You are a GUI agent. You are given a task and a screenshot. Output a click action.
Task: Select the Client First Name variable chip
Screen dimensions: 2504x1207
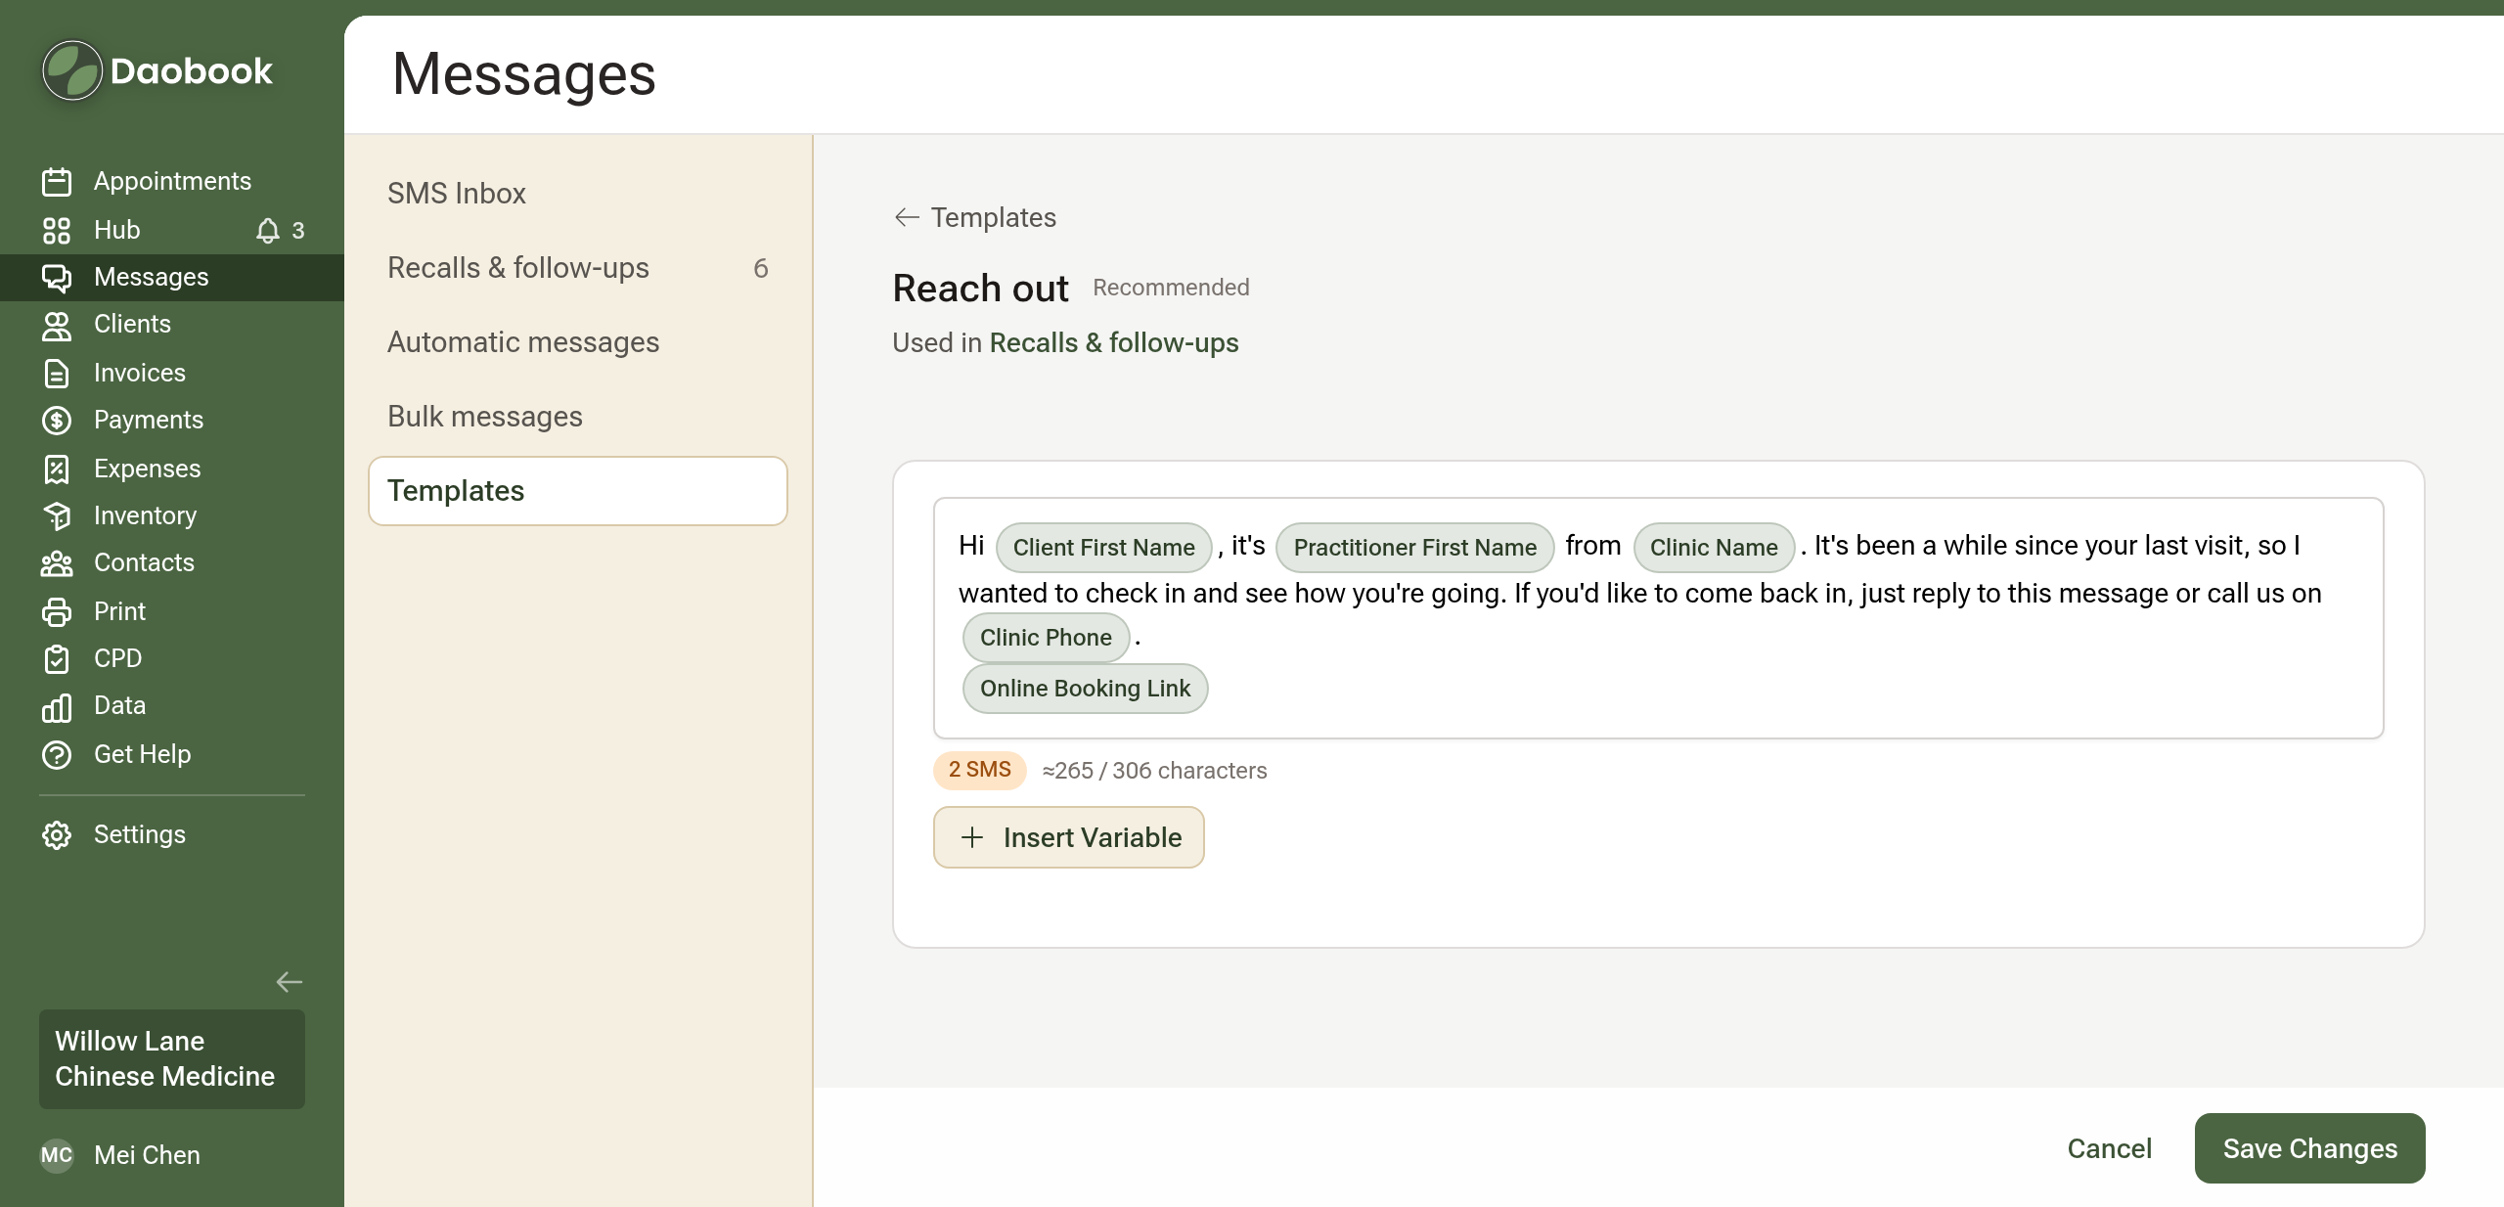1103,548
